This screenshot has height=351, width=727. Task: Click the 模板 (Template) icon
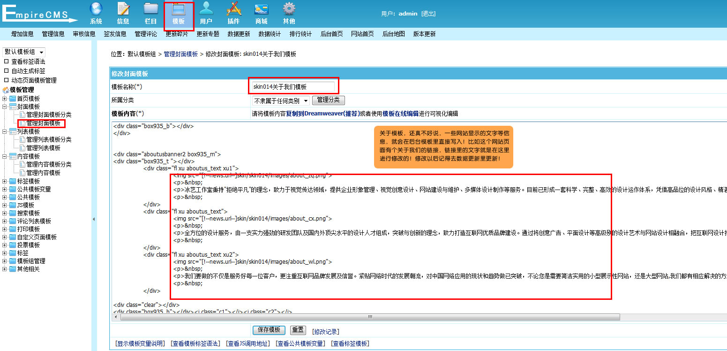coord(178,13)
